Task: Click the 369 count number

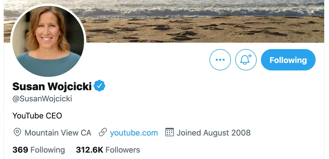Action: pyautogui.click(x=20, y=150)
